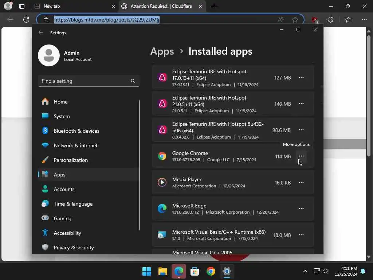
Task: Open more options for Microsoft Edge
Action: [301, 209]
